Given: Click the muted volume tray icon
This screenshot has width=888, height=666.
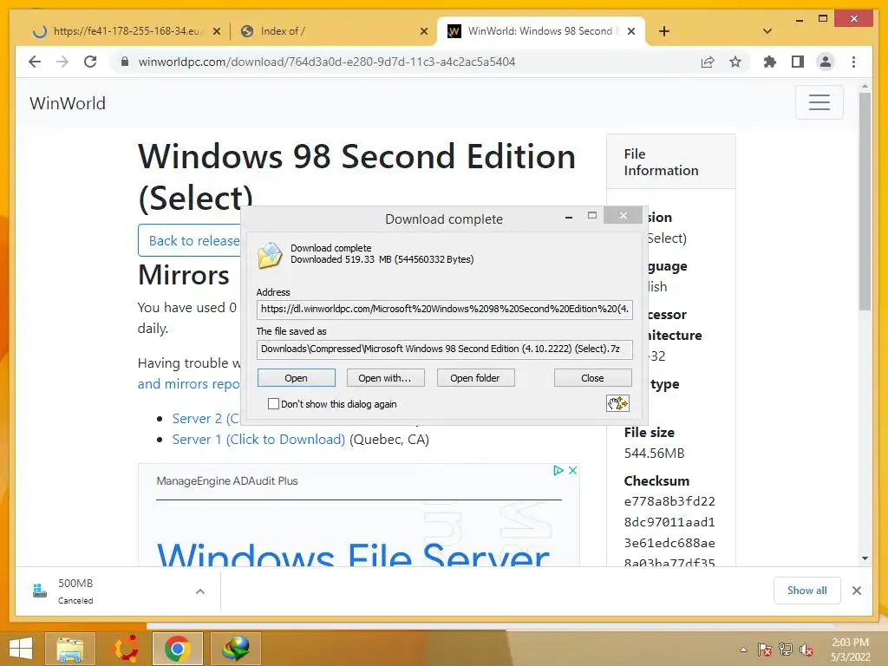Looking at the screenshot, I should pos(806,650).
